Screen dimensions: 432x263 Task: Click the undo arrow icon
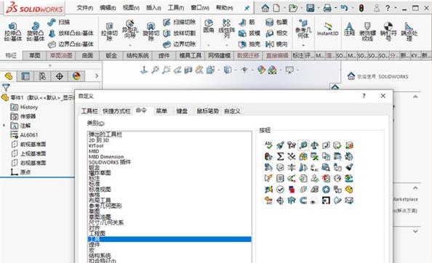click(344, 8)
